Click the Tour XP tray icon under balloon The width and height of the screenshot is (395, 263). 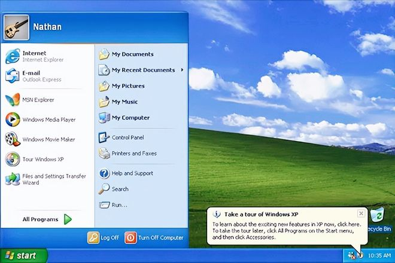[x=360, y=255]
